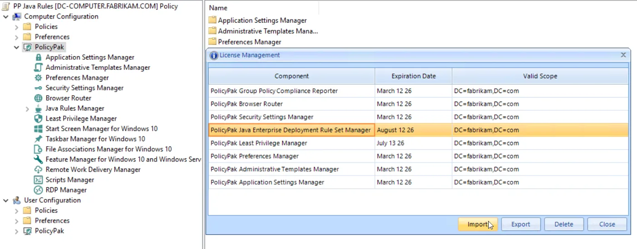Image resolution: width=637 pixels, height=249 pixels.
Task: Click the Start Screen Manager Windows icon
Action: tap(38, 129)
